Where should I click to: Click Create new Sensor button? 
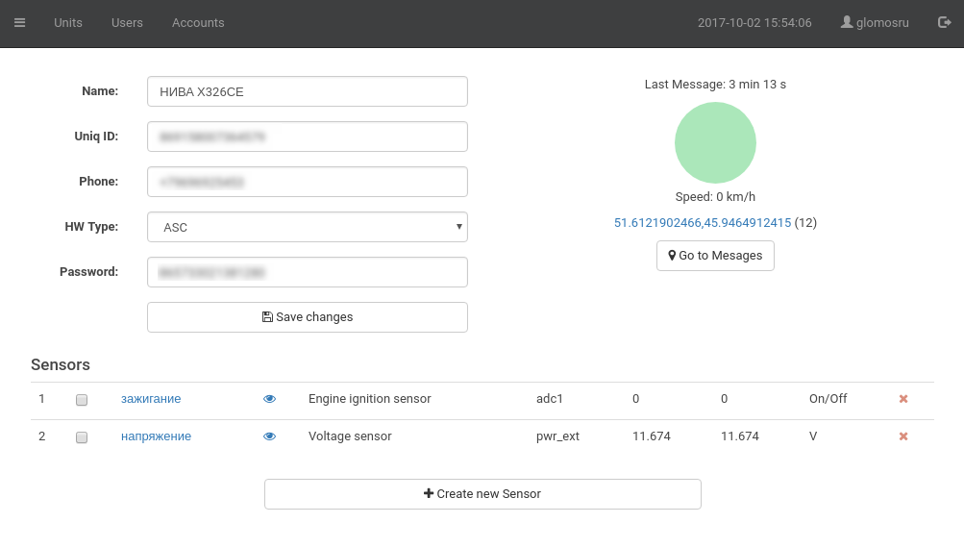point(482,494)
